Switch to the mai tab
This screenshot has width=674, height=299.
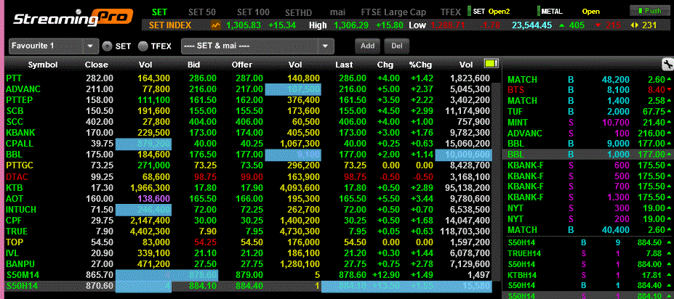337,12
